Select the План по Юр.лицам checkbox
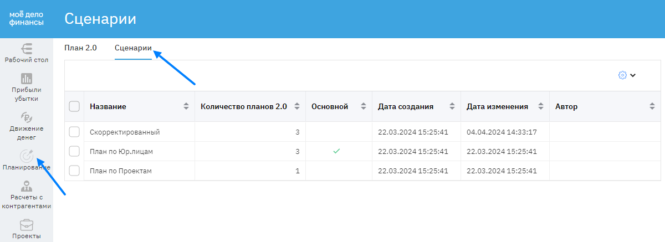665x242 pixels. tap(74, 151)
